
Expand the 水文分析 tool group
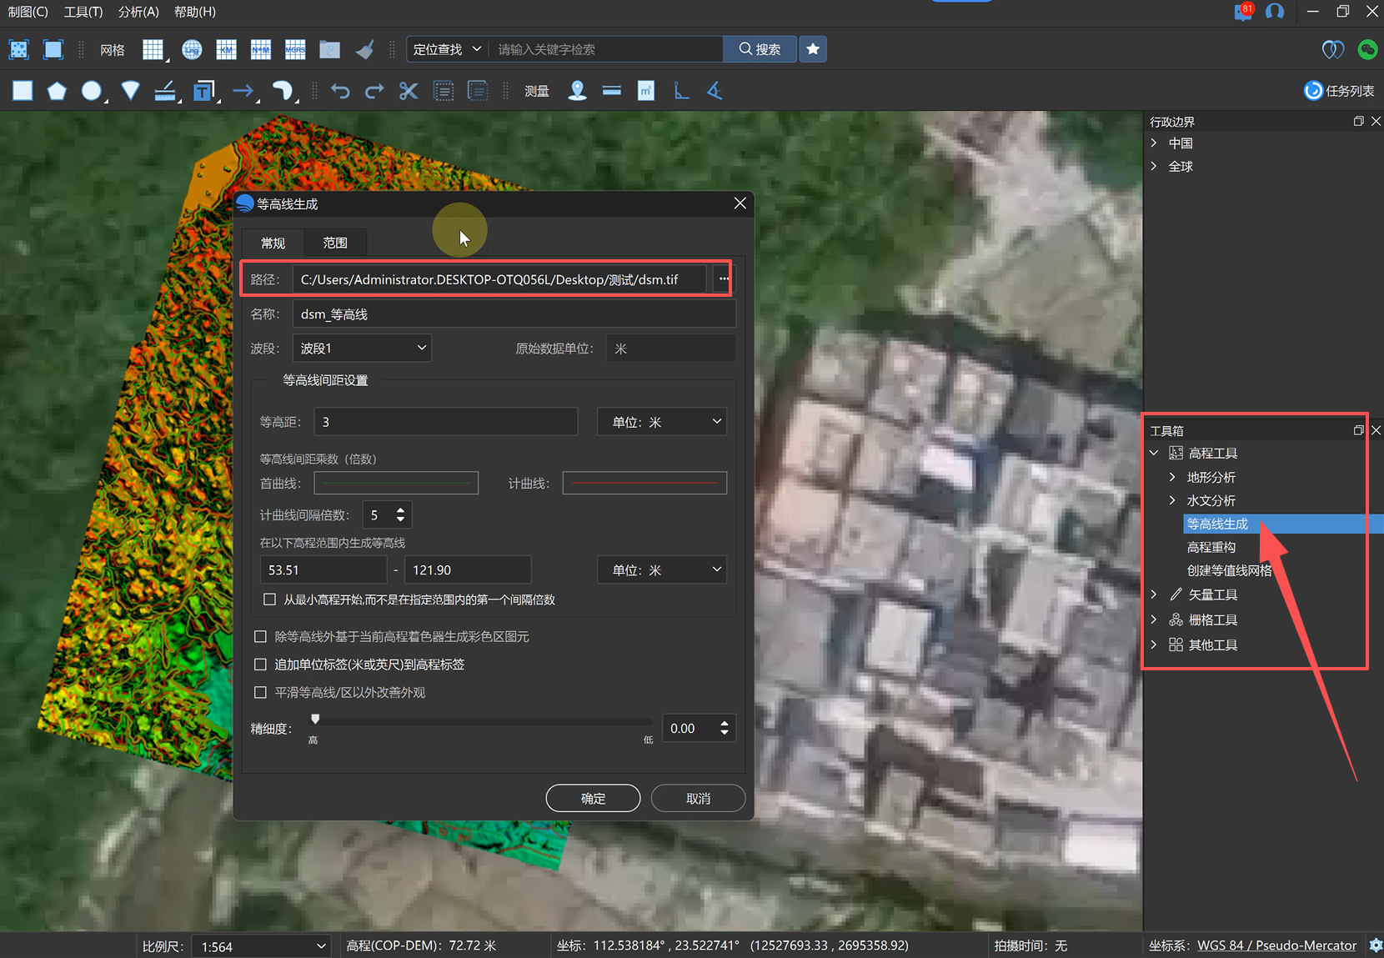coord(1172,500)
